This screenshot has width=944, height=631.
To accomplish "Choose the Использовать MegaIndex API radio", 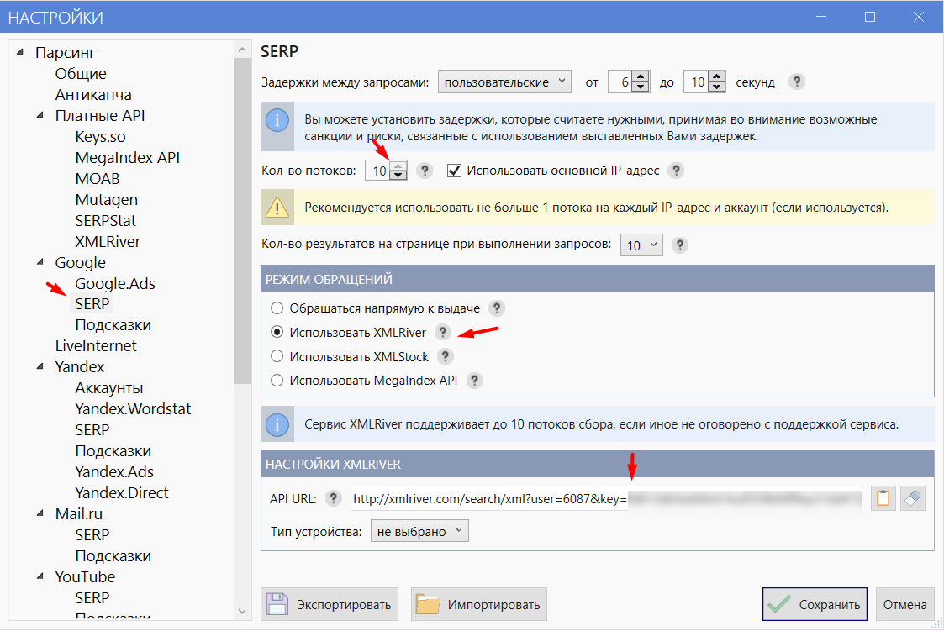I will coord(277,381).
